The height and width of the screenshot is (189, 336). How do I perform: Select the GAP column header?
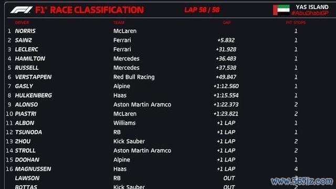227,23
